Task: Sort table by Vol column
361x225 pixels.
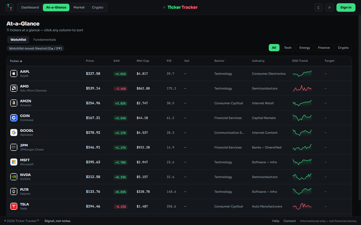Action: pyautogui.click(x=187, y=61)
